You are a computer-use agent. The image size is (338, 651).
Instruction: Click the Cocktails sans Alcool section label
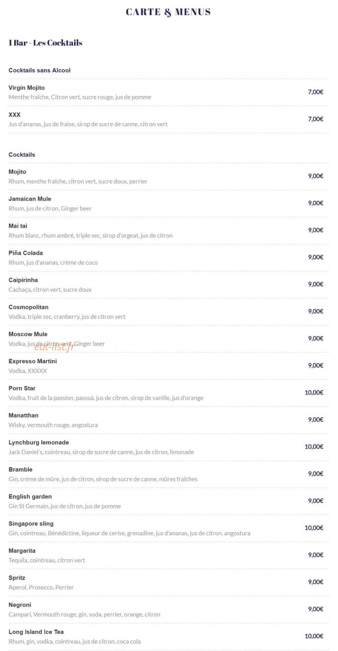coord(39,70)
